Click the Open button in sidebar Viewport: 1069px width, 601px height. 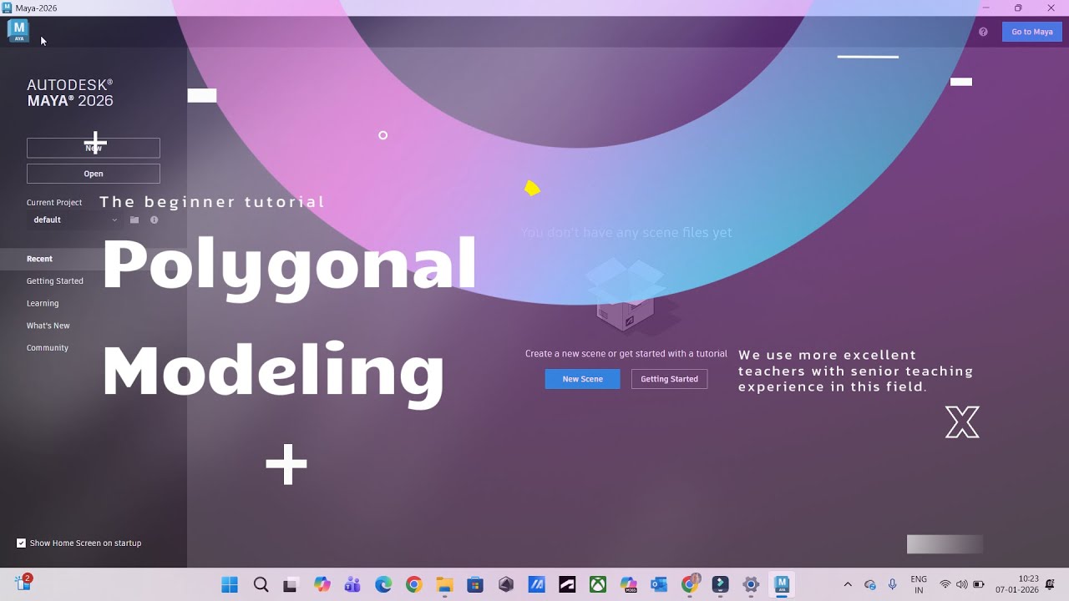(94, 174)
